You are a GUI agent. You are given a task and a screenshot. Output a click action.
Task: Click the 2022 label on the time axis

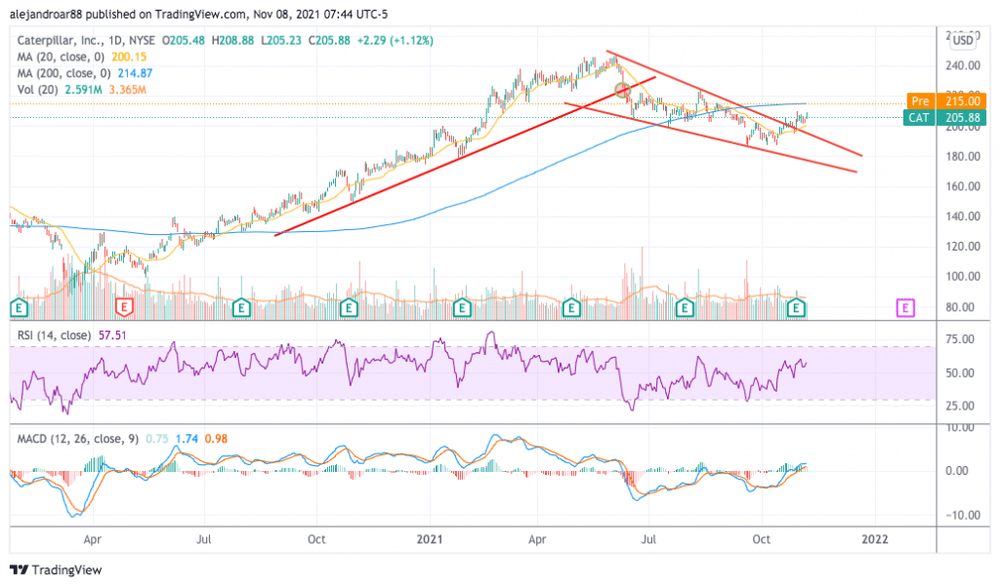point(874,539)
